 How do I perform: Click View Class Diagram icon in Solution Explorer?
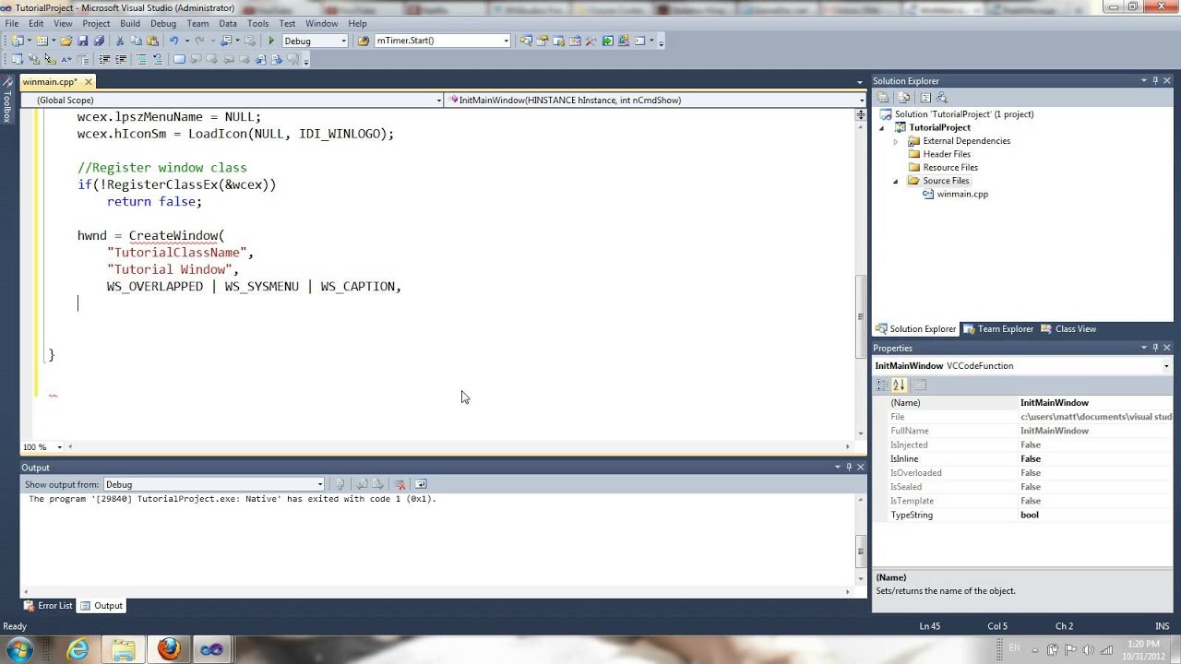click(941, 97)
